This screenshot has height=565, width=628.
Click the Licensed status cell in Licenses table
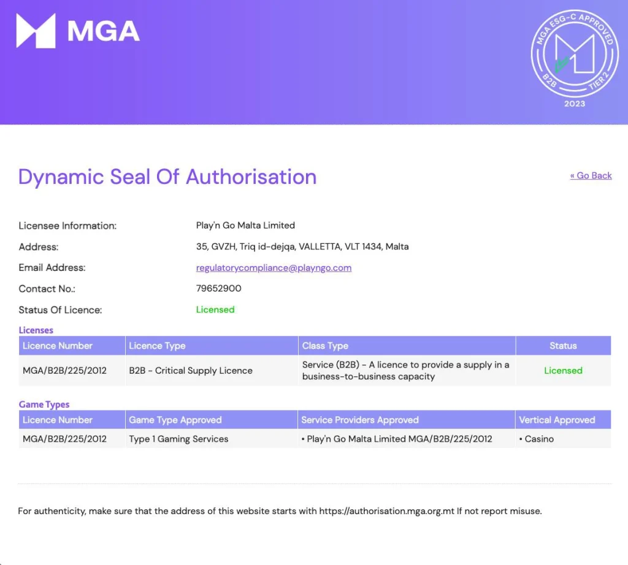point(563,371)
